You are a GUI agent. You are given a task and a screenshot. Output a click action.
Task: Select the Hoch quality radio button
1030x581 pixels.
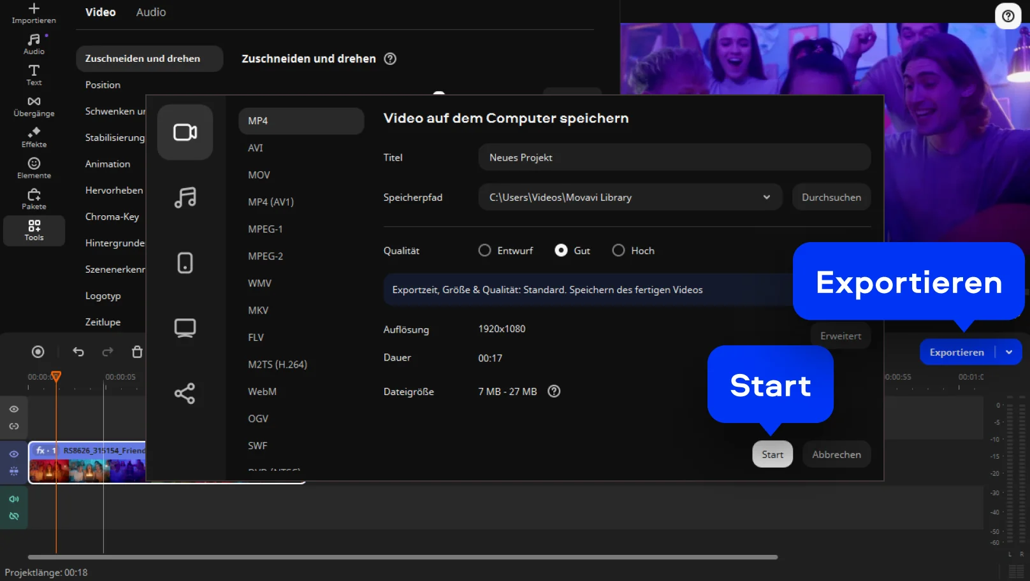[x=618, y=250]
